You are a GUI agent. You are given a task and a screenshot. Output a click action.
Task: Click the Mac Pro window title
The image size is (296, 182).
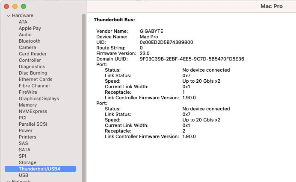coord(272,6)
